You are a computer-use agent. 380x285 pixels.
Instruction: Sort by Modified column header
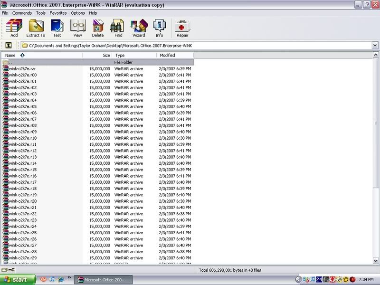click(175, 55)
